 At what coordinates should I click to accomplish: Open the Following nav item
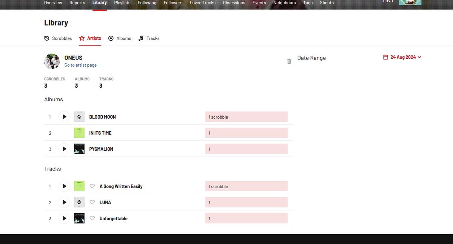pyautogui.click(x=147, y=3)
